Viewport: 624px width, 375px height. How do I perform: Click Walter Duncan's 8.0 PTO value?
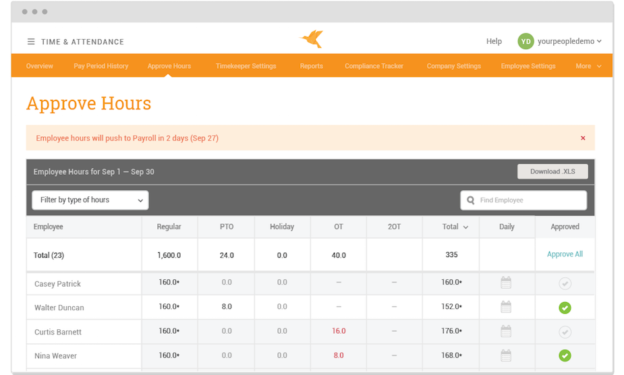227,306
